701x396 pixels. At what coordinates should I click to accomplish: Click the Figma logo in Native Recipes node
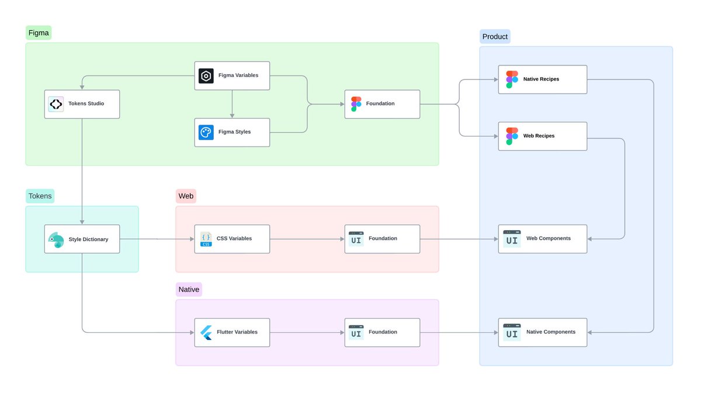pyautogui.click(x=512, y=79)
